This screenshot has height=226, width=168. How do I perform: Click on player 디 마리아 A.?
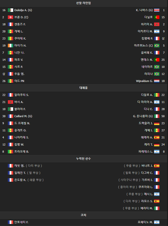tap(145, 102)
